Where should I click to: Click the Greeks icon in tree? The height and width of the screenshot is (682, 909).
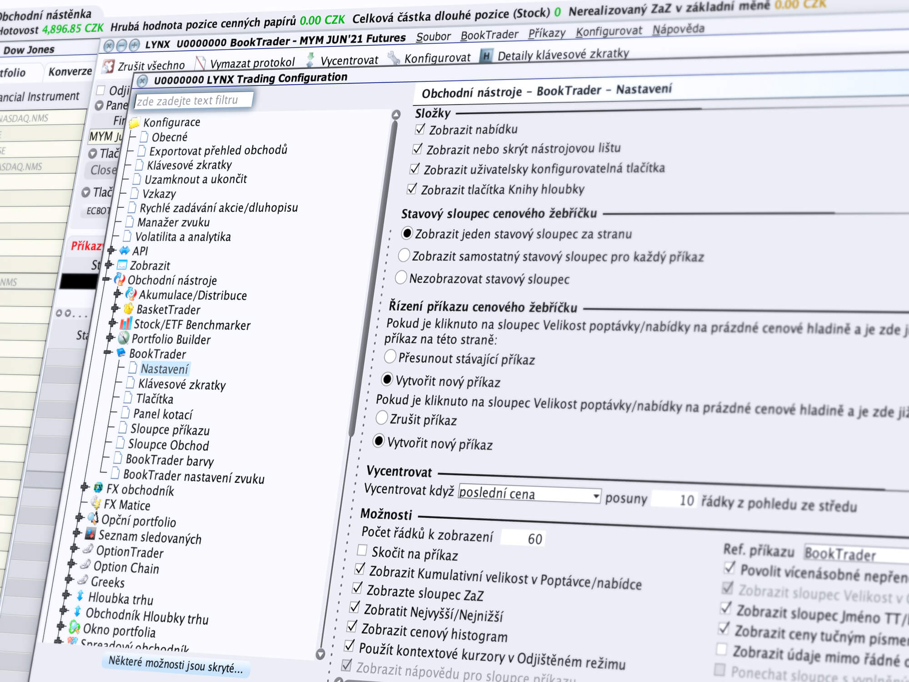(x=83, y=580)
